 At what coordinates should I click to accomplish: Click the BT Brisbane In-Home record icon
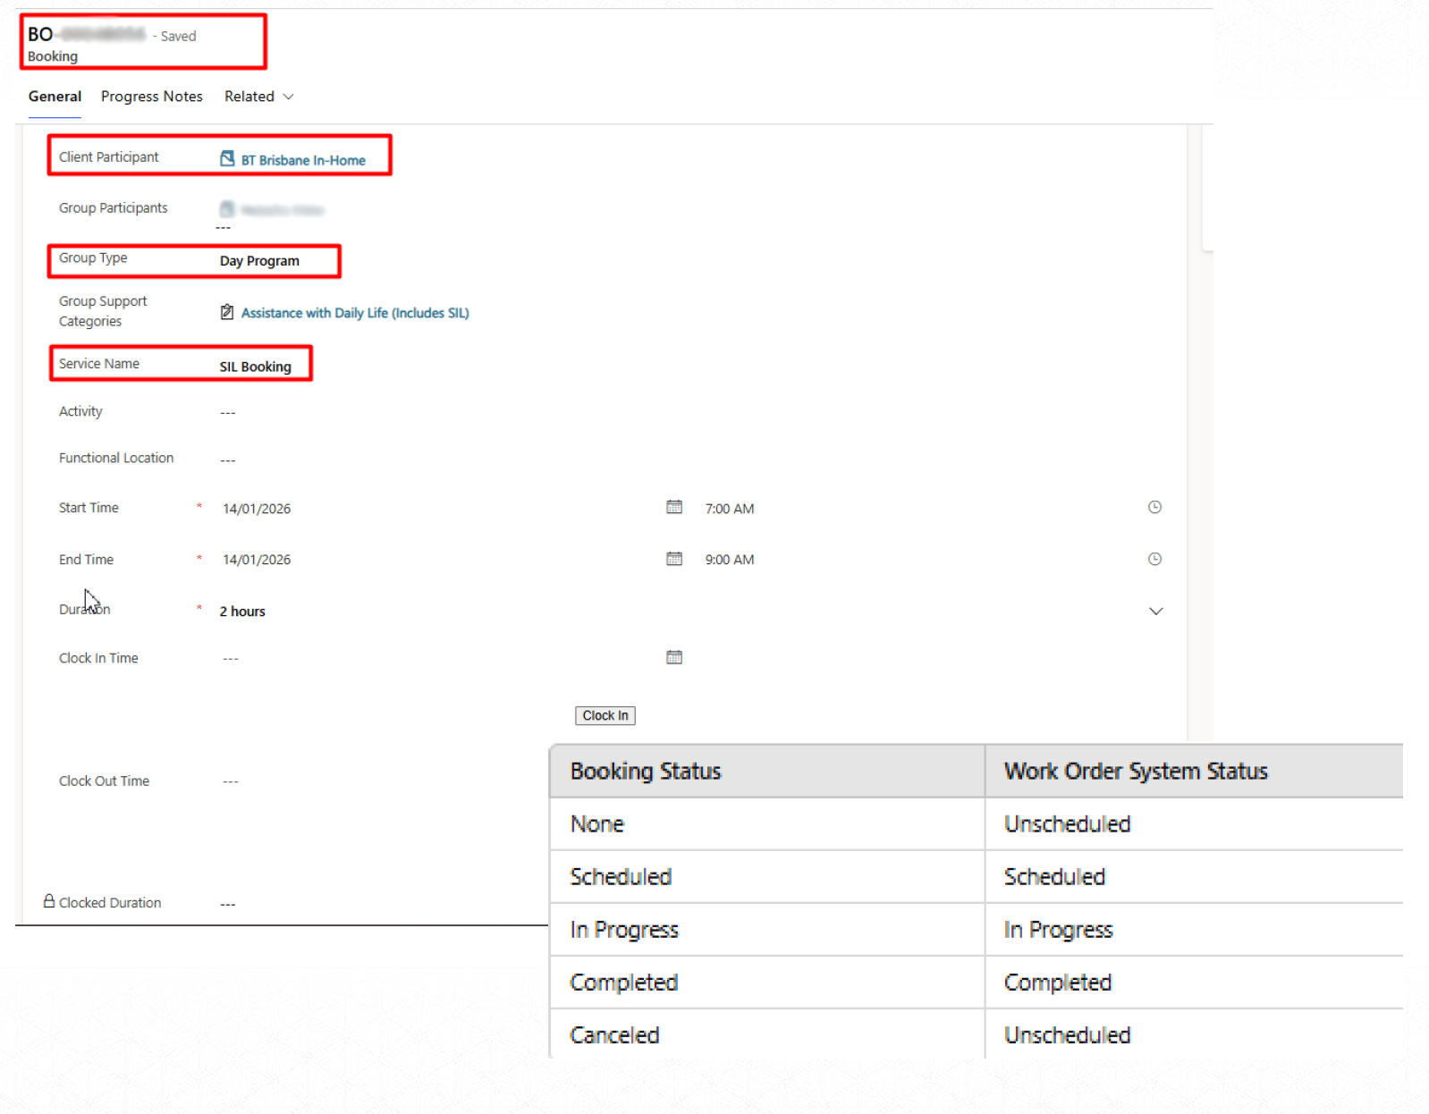click(x=227, y=158)
